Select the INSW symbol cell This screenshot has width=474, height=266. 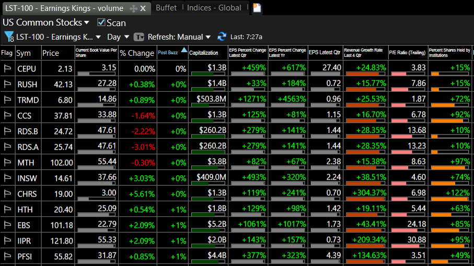coord(28,178)
